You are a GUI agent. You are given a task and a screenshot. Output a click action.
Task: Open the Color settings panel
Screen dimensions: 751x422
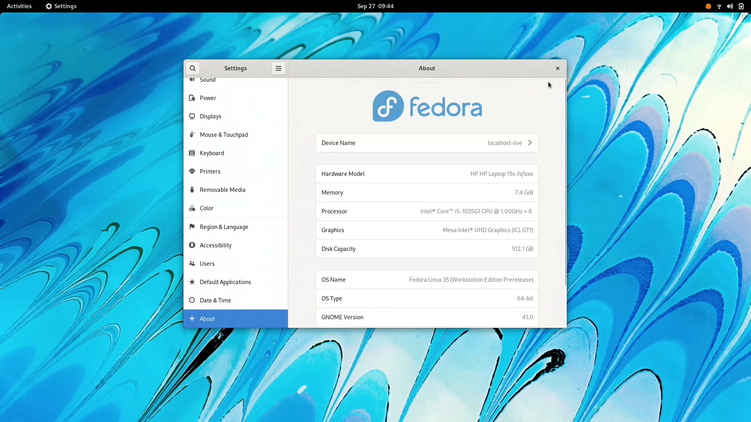tap(235, 208)
